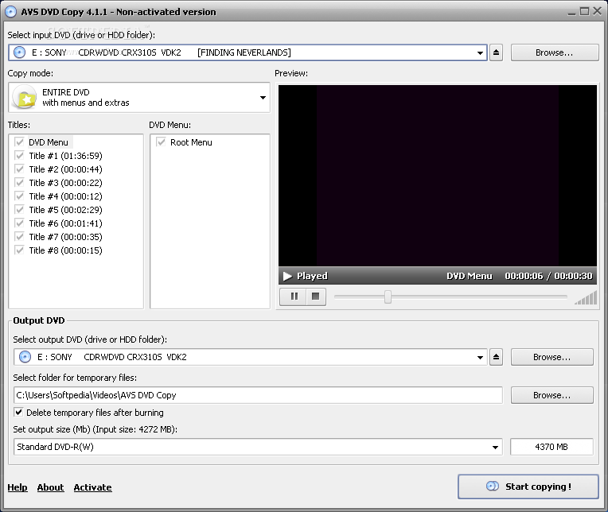Click the 4370 MB output size field

click(551, 447)
